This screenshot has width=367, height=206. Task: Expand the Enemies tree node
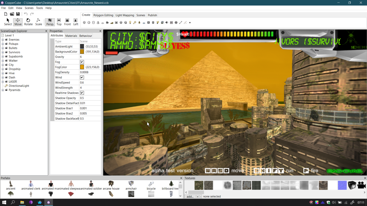click(x=3, y=40)
